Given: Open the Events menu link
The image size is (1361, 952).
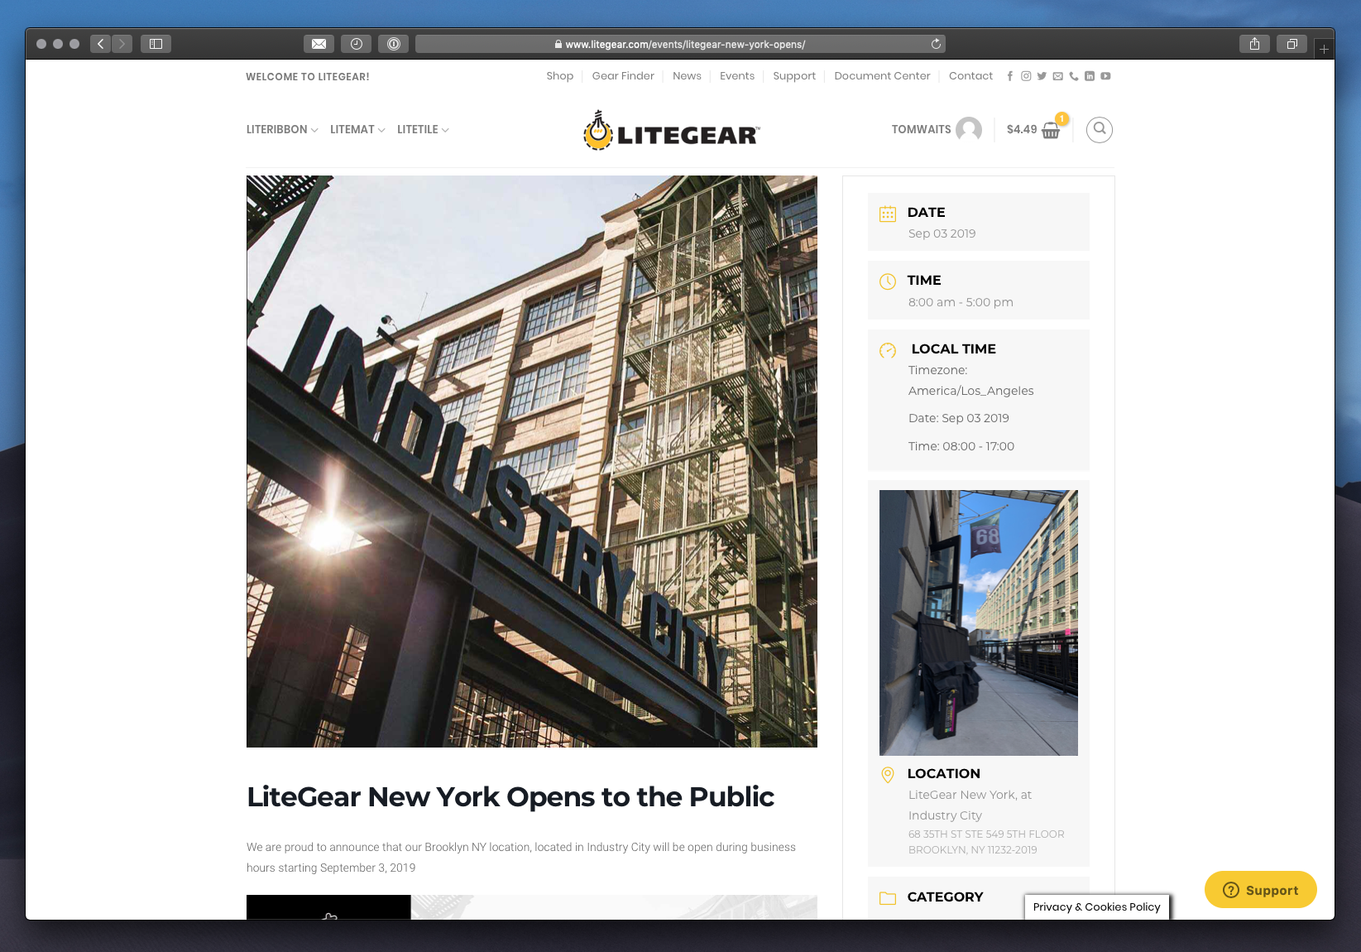Looking at the screenshot, I should tap(737, 76).
